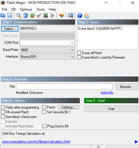Screen dimensions: 139x148
Task: Open the Help menu
Action: coord(52,9)
